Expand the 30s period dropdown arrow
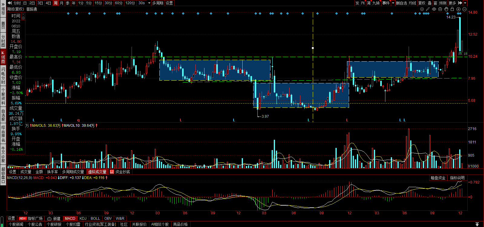 click(x=149, y=3)
